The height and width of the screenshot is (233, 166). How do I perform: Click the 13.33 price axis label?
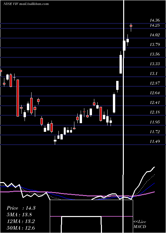pos(155,64)
